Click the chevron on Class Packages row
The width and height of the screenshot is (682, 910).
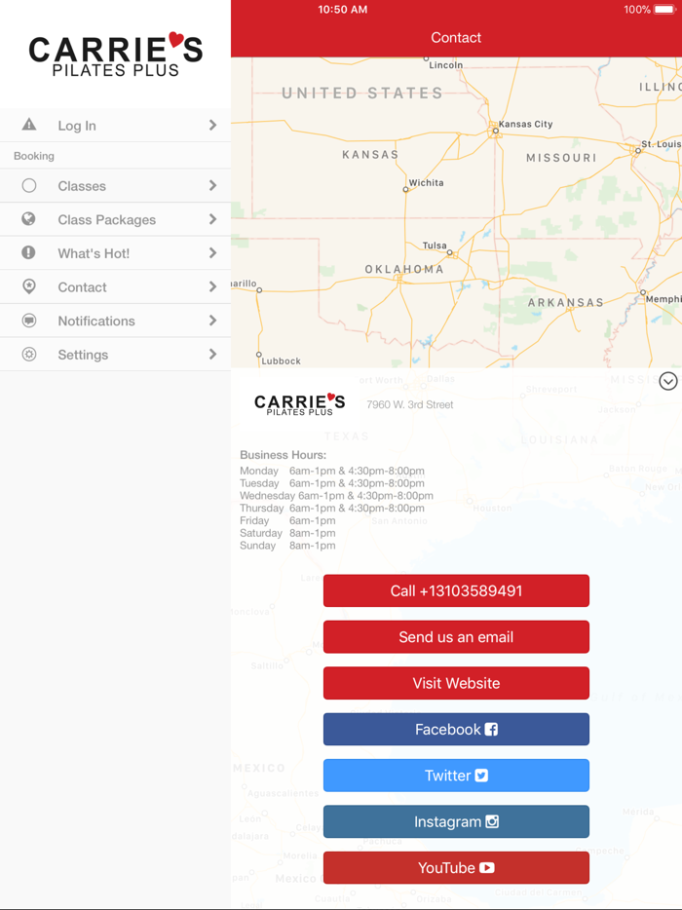213,219
